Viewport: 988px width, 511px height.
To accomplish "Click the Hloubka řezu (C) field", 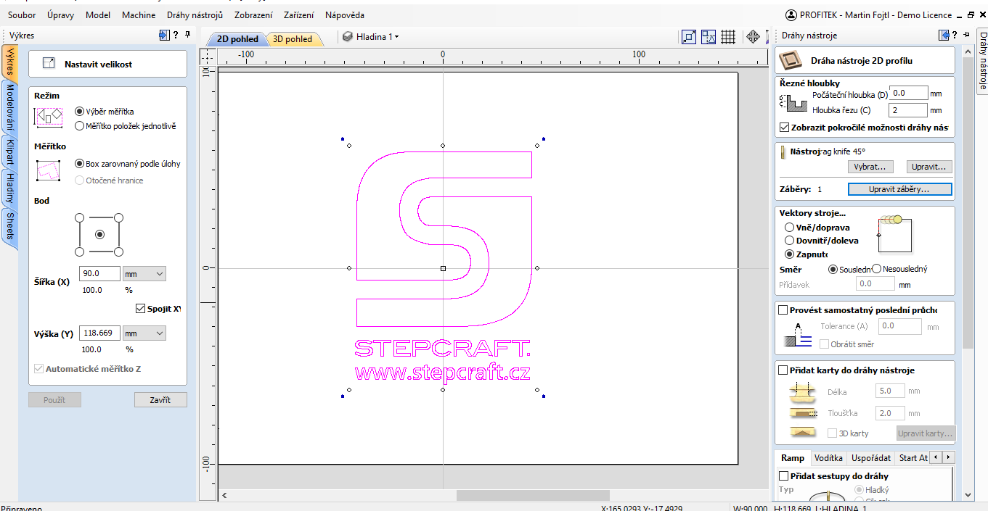I will 908,110.
